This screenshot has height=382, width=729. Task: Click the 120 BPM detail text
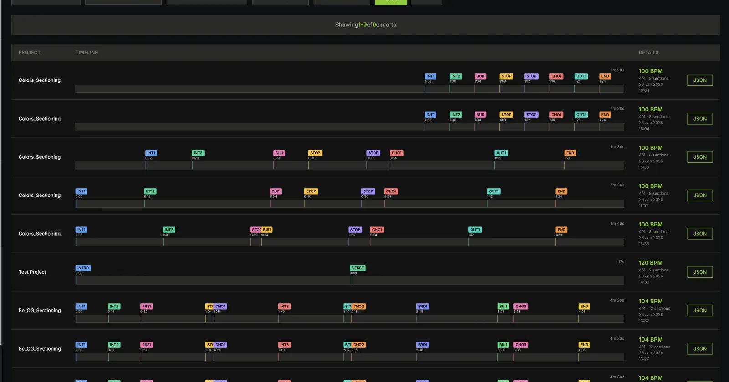[651, 263]
